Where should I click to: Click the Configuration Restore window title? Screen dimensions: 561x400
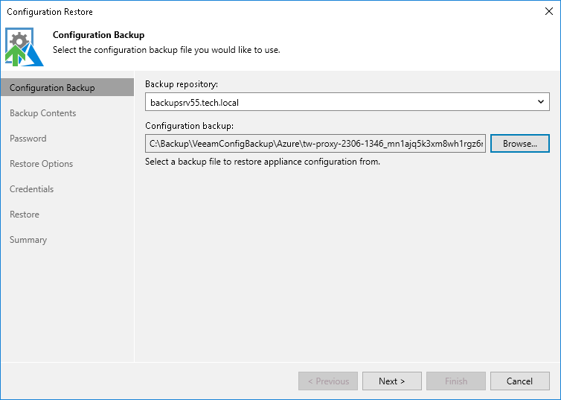pos(50,12)
